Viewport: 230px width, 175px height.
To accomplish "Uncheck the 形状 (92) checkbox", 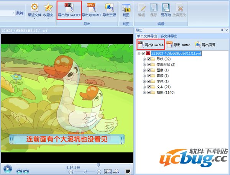I will point(149,59).
